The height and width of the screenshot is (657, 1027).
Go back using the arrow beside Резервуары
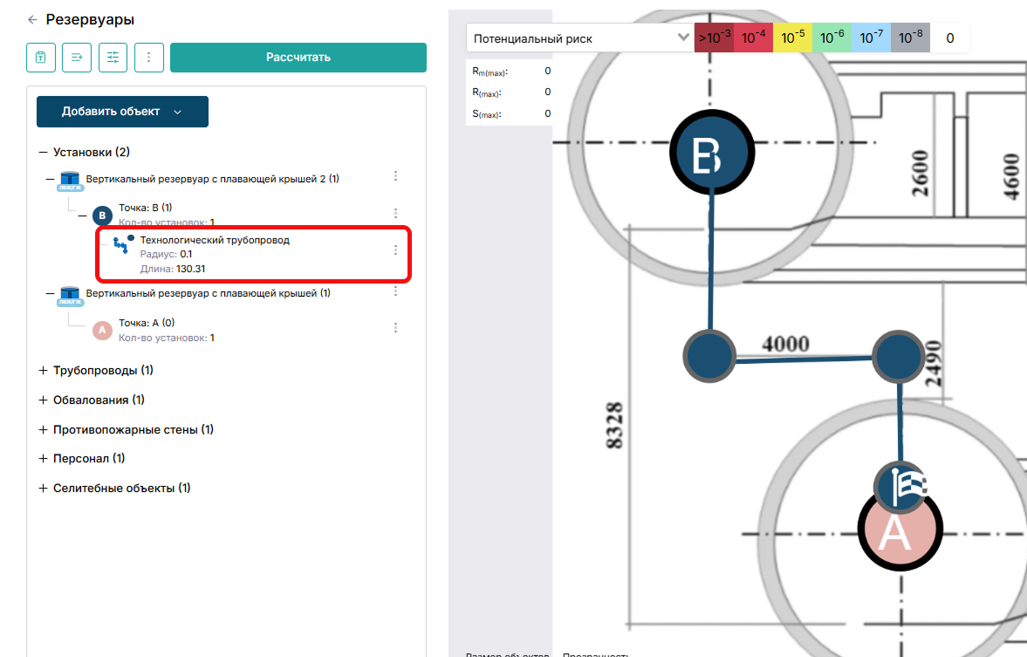[x=32, y=20]
